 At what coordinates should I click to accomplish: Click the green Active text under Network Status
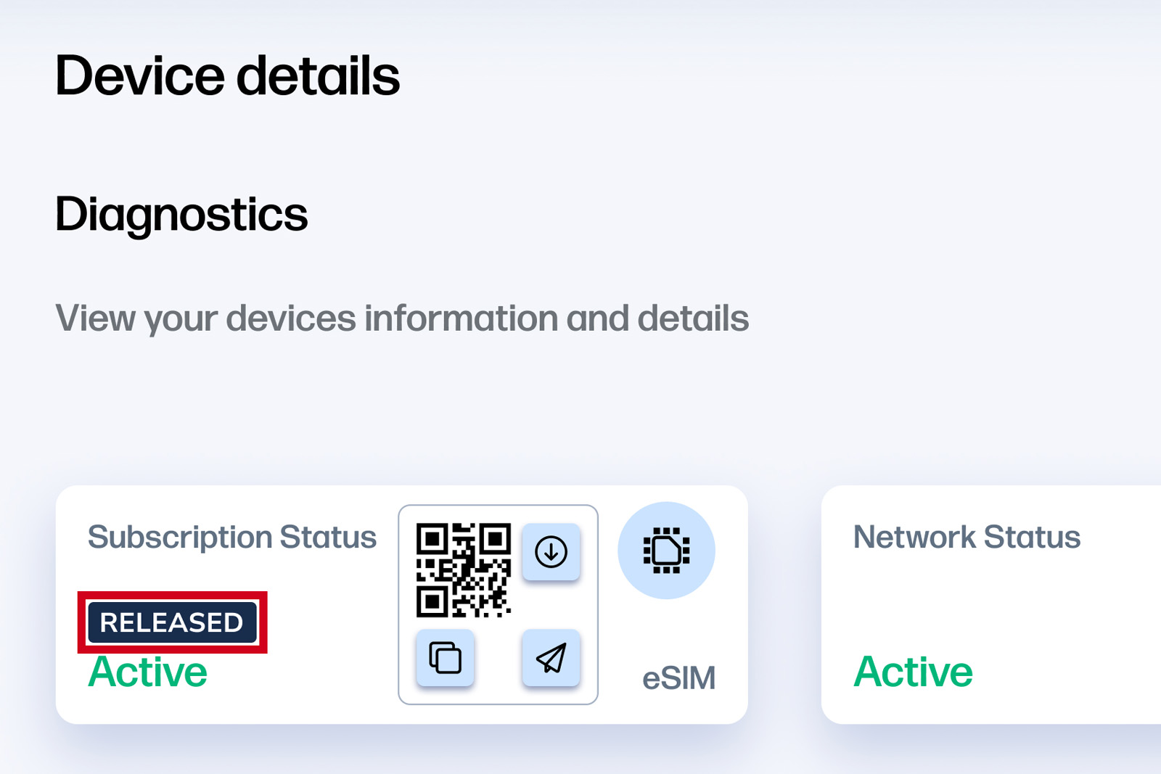tap(913, 672)
